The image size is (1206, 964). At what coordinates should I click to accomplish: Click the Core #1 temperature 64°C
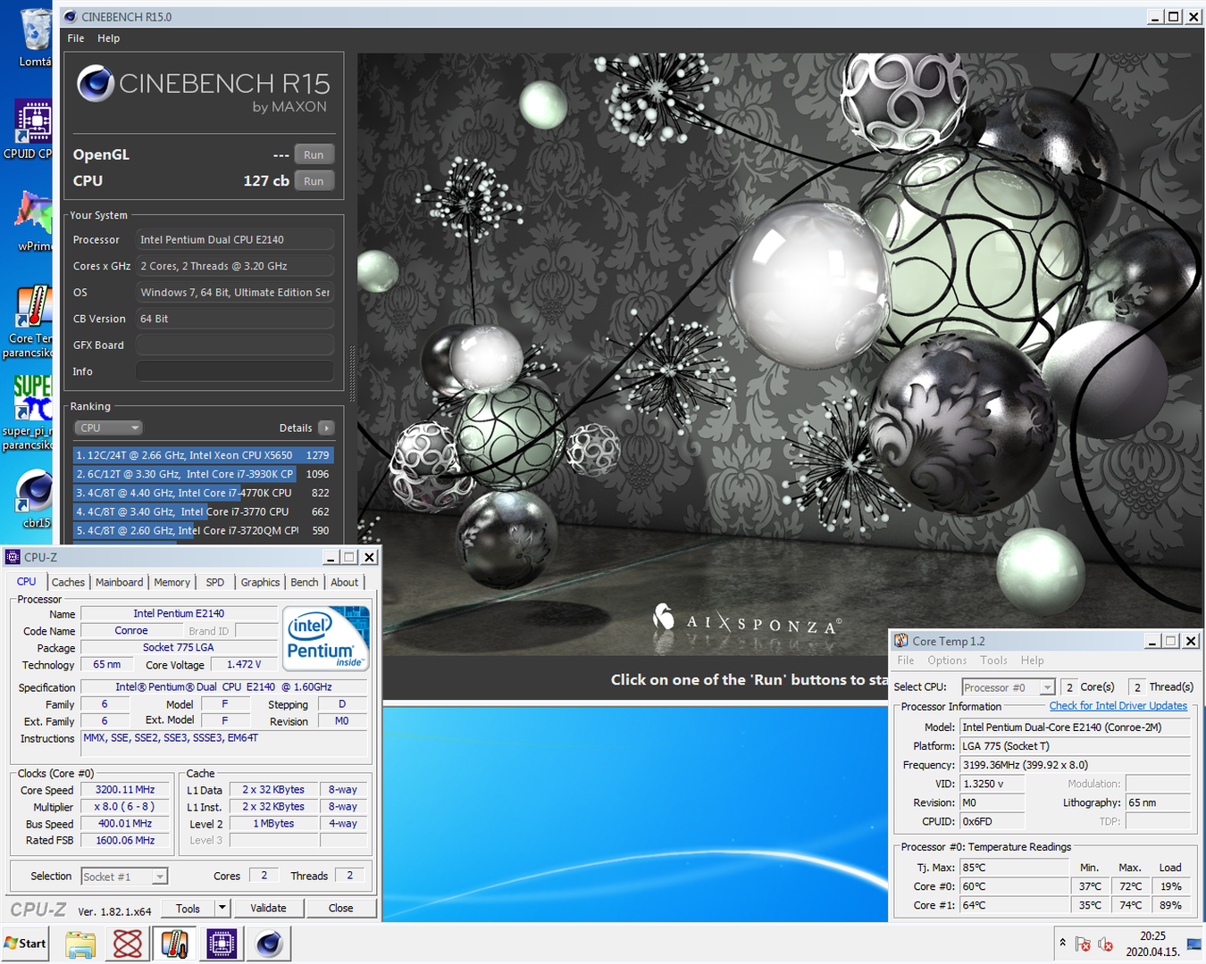[x=1014, y=905]
